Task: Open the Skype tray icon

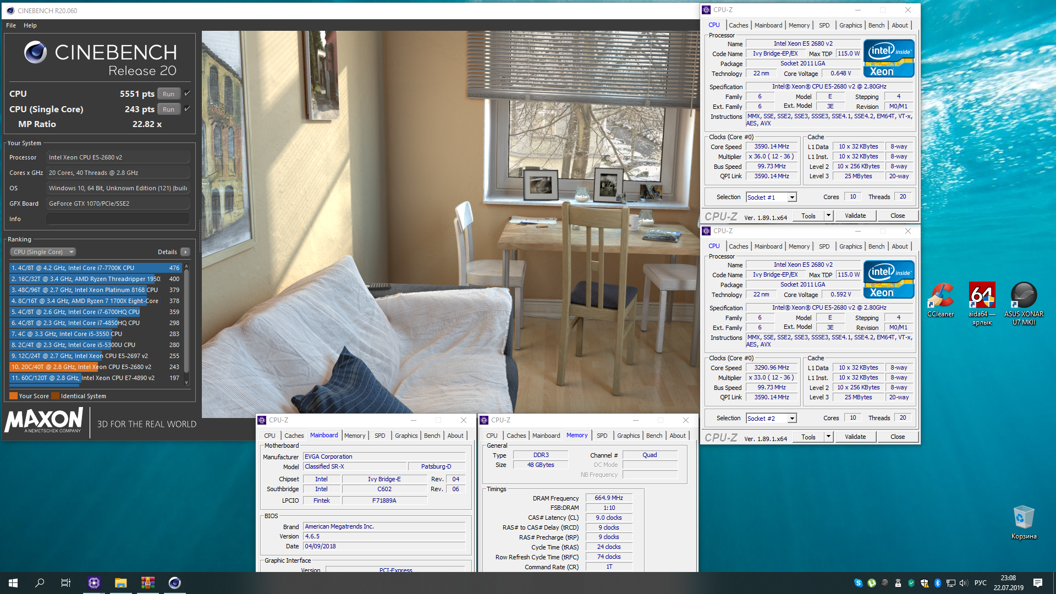Action: pyautogui.click(x=858, y=583)
